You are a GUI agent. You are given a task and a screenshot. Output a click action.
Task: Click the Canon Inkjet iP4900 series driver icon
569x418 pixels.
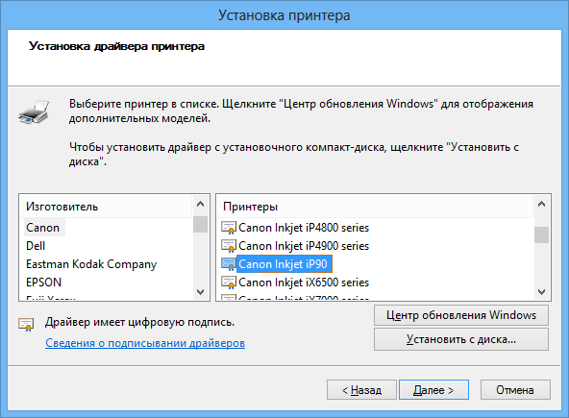(229, 246)
